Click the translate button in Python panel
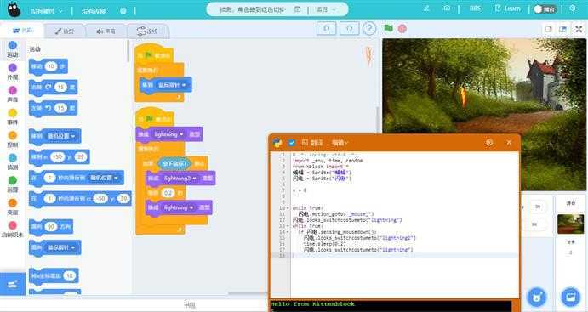The image size is (588, 312). 313,143
